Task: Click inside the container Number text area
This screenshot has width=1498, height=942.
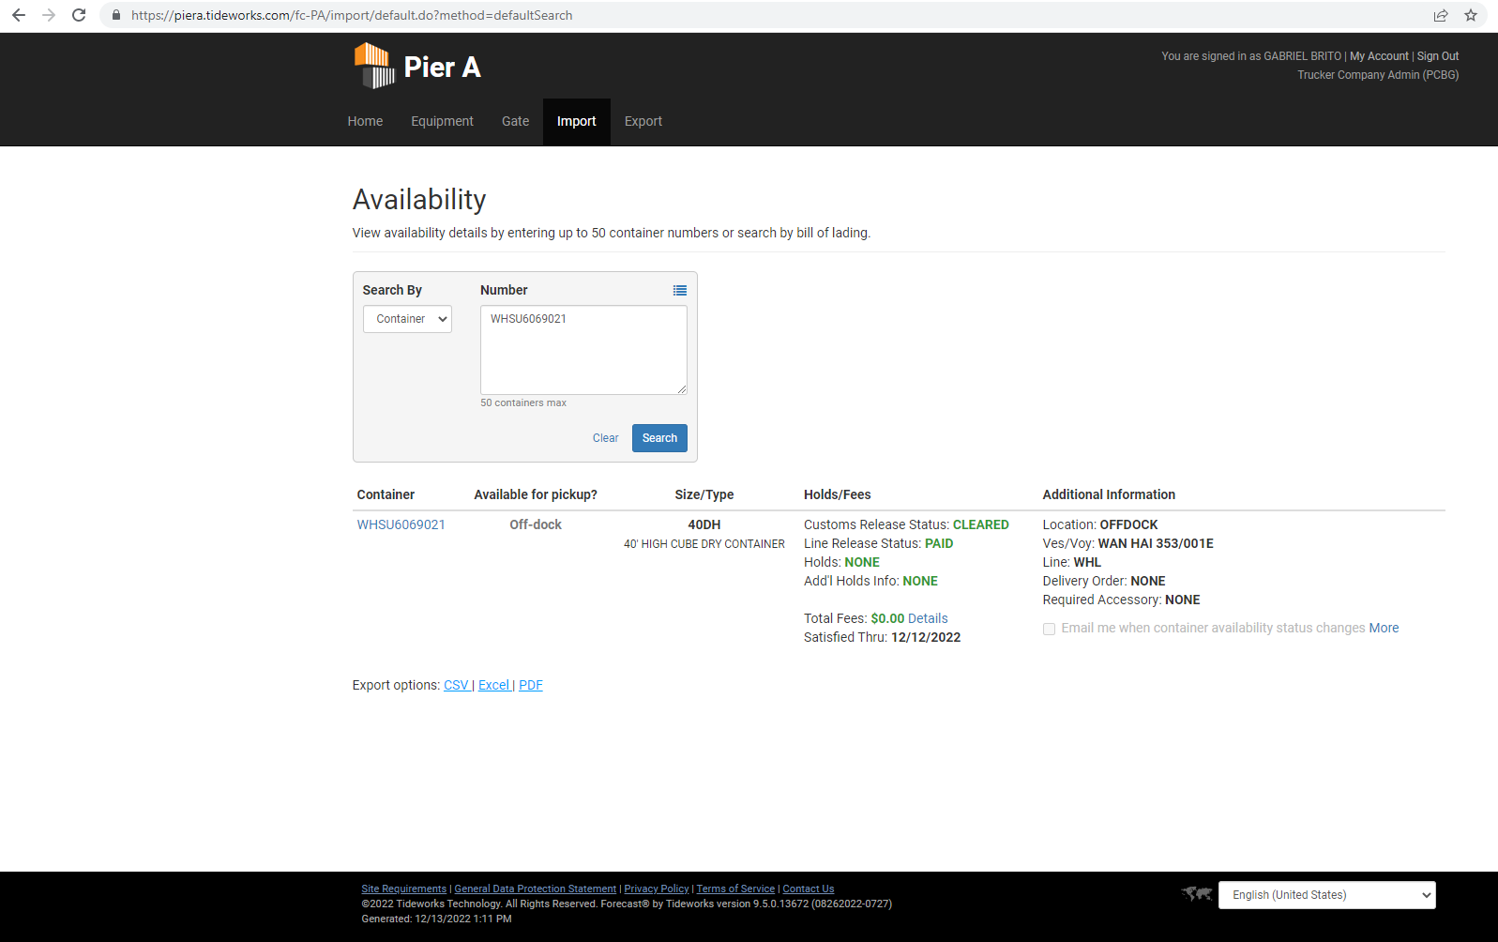Action: pyautogui.click(x=583, y=350)
